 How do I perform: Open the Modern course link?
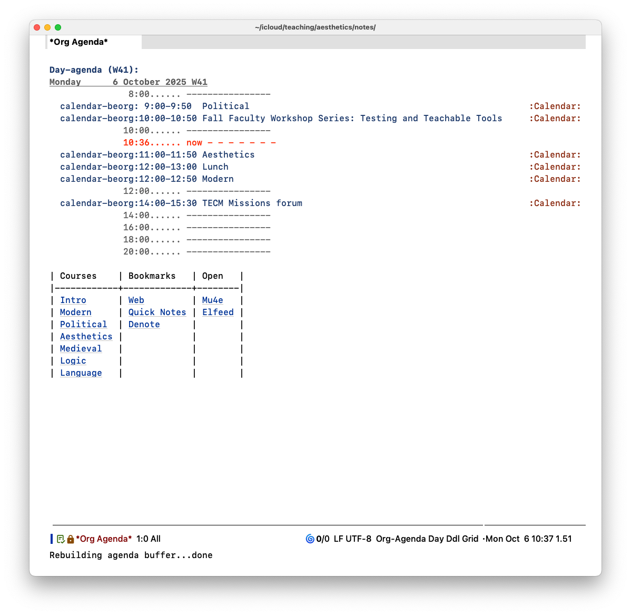tap(76, 313)
